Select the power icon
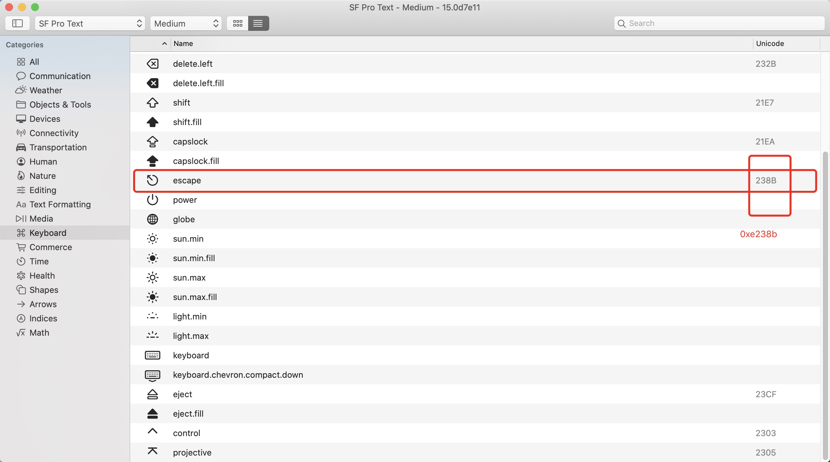The image size is (830, 462). point(152,200)
